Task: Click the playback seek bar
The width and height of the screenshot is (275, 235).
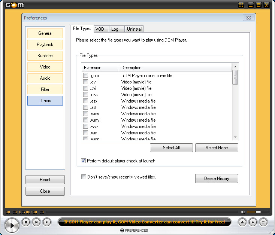Action: 142,212
